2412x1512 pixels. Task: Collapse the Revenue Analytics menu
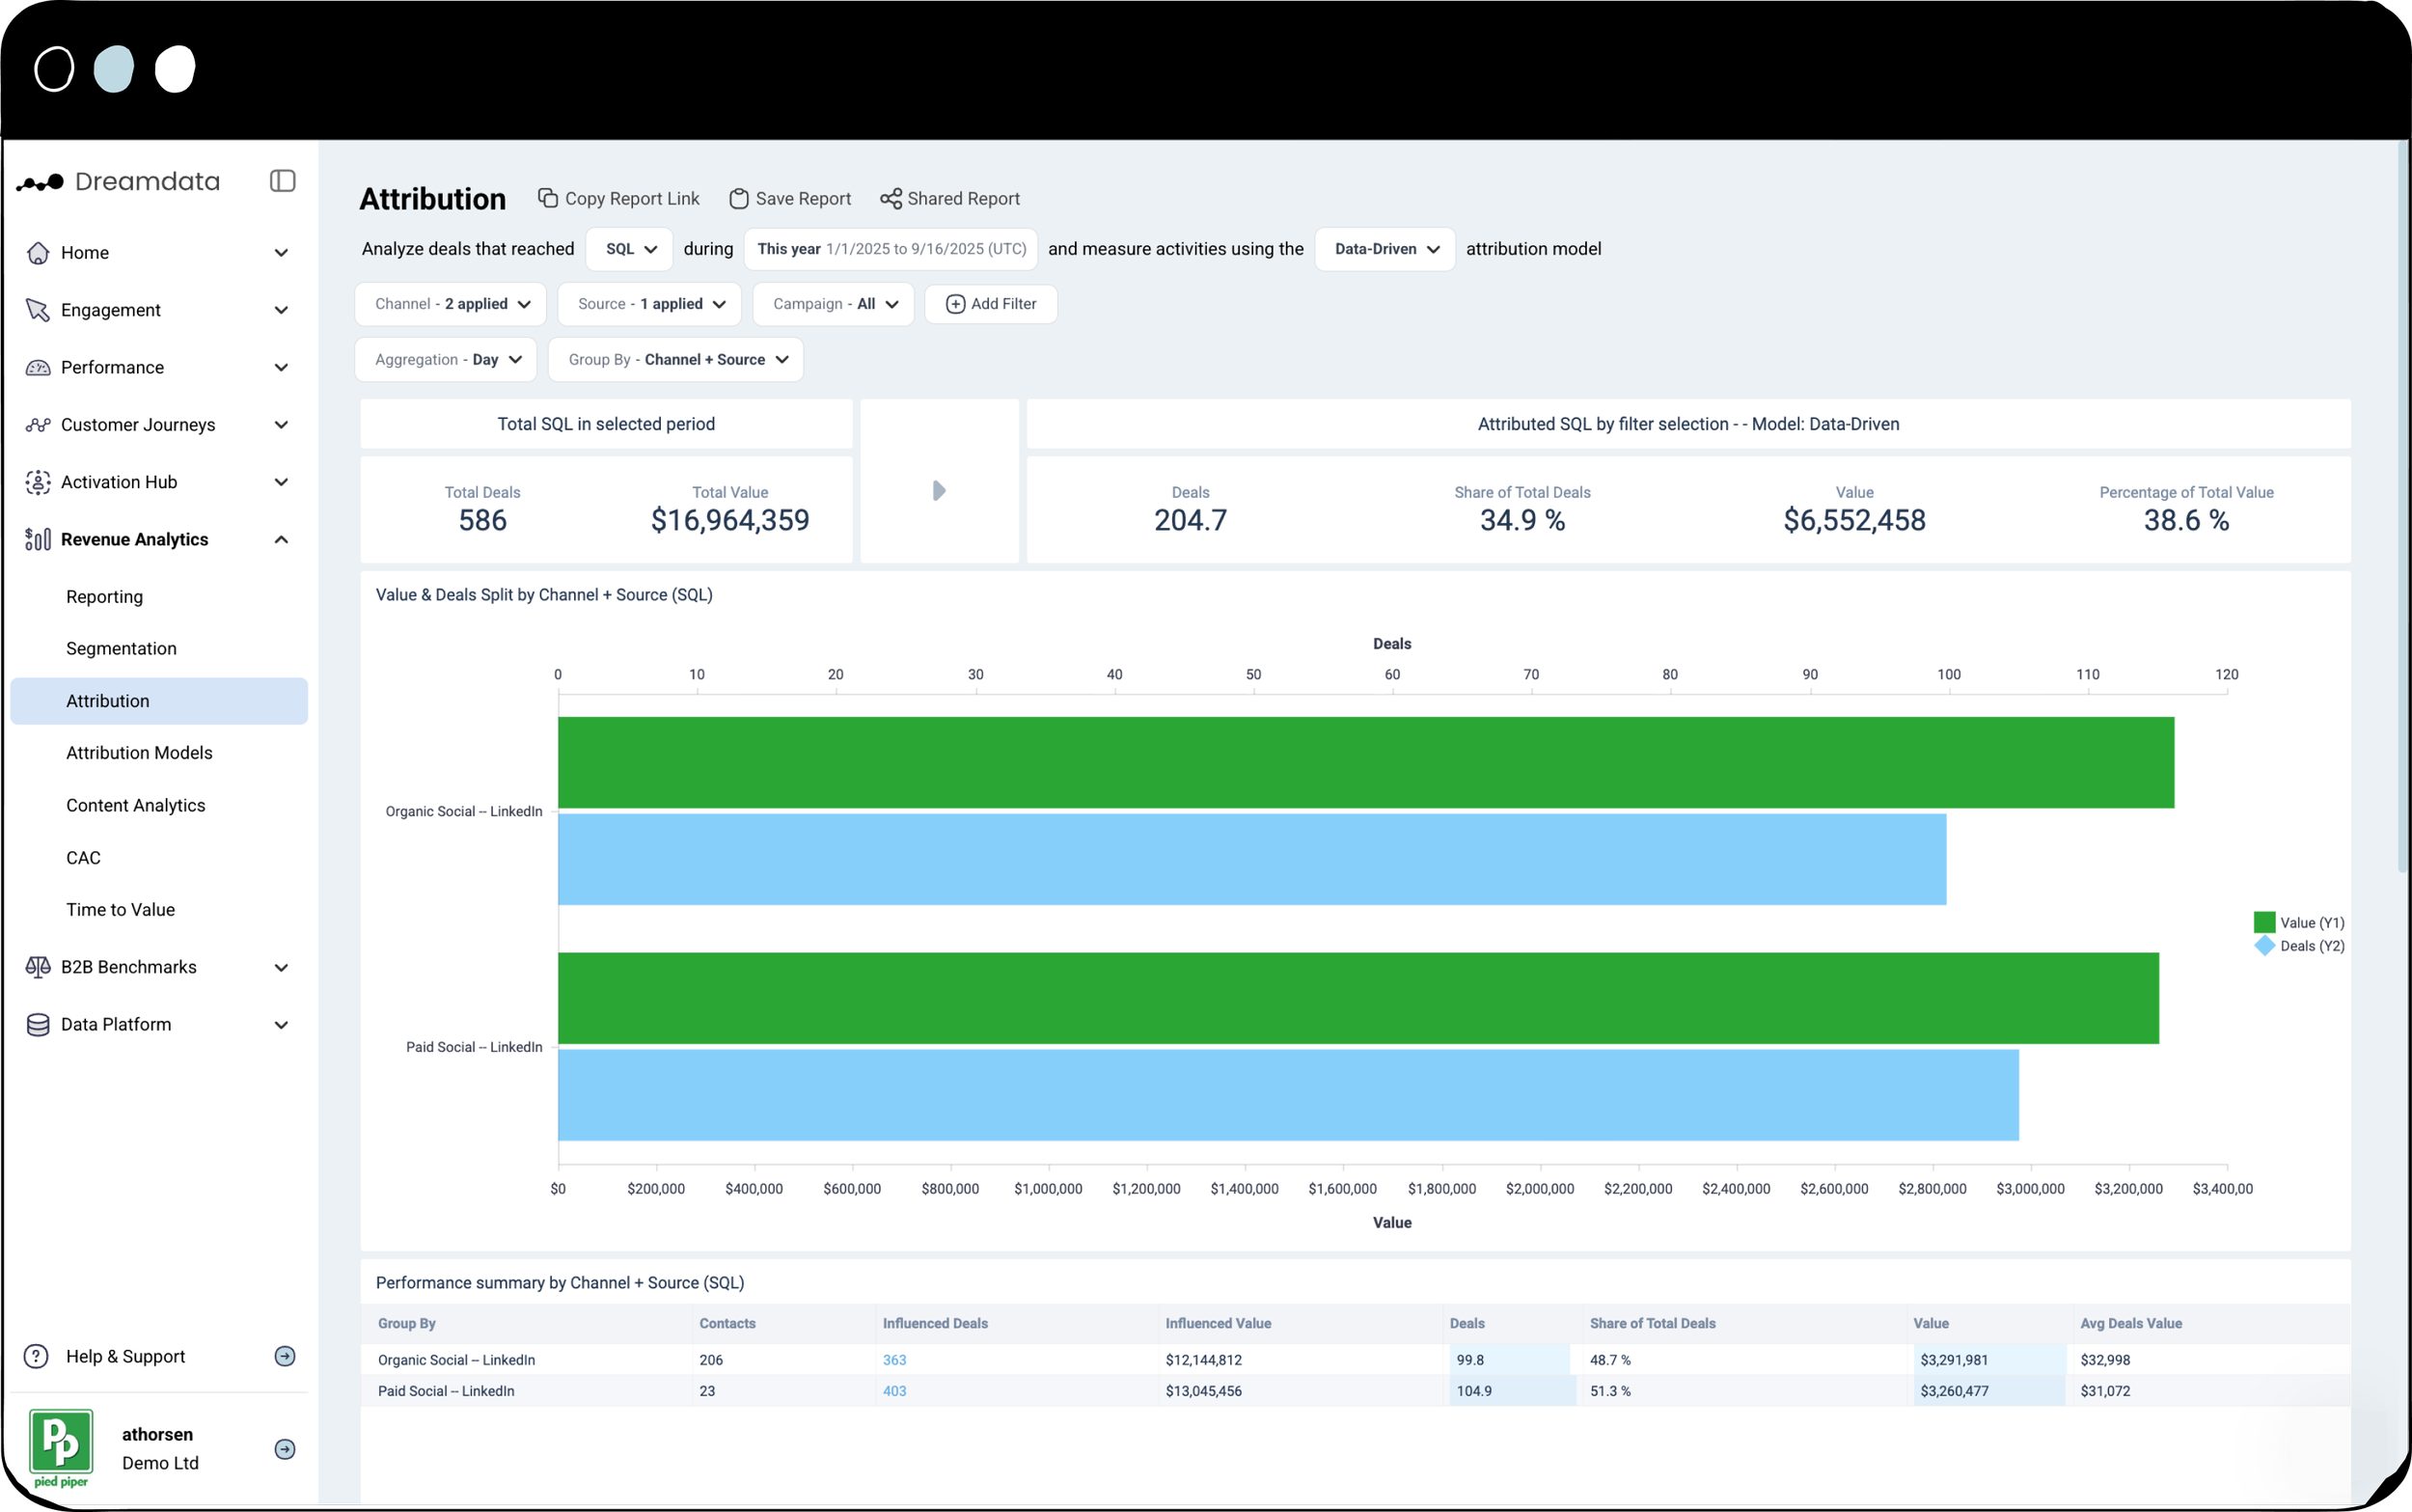point(281,540)
